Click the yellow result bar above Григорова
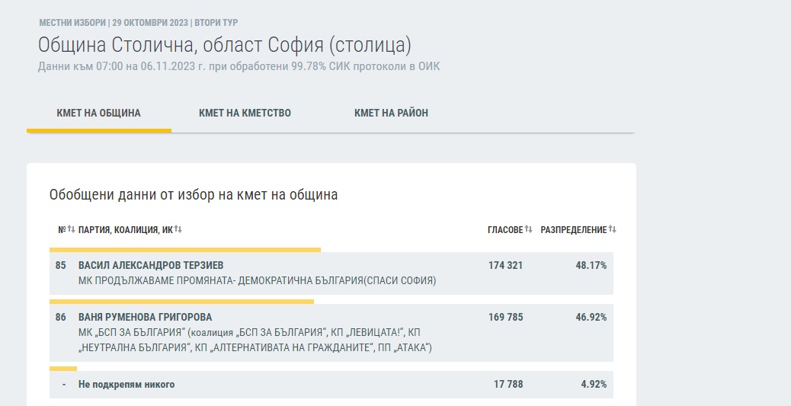 (181, 301)
